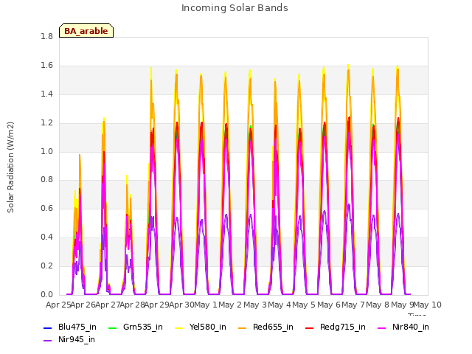Toggle the Grn535_in legend entry
The width and height of the screenshot is (472, 354).
tap(136, 327)
